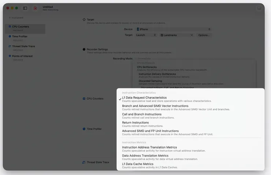Select Points of Interest in sidebar
Image resolution: width=271 pixels, height=175 pixels.
(x=25, y=58)
